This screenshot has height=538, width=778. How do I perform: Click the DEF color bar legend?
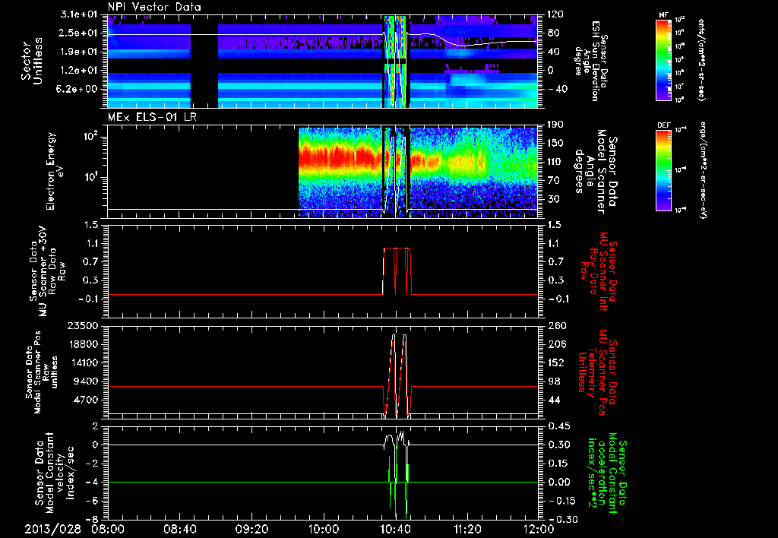[x=663, y=170]
